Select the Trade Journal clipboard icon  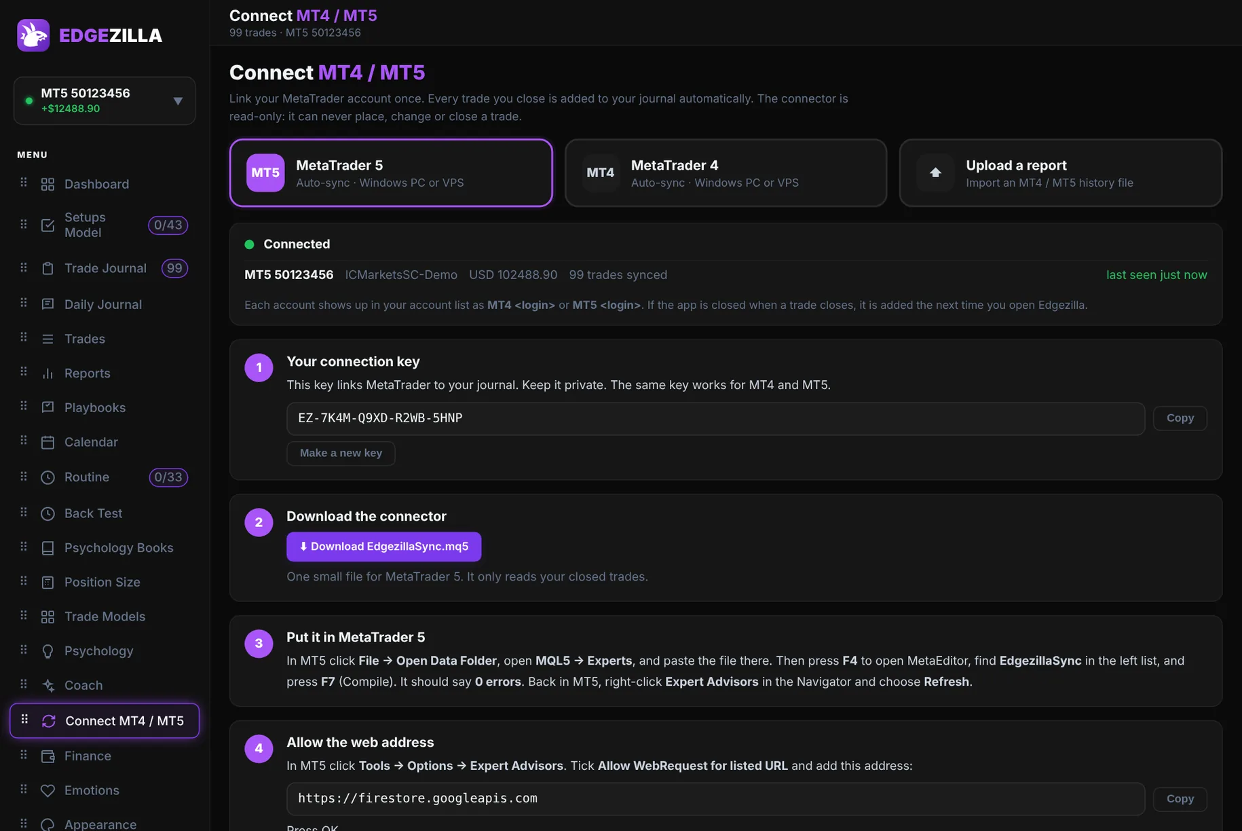(x=48, y=268)
